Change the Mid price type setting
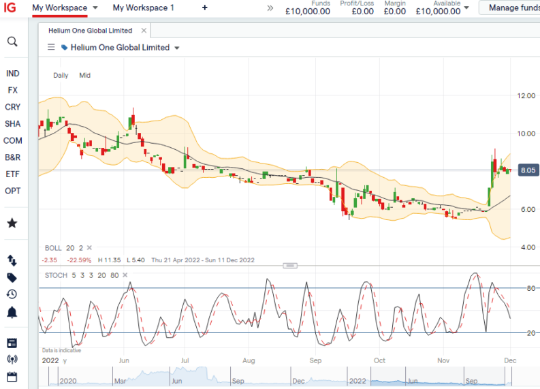This screenshot has width=540, height=389. point(84,75)
